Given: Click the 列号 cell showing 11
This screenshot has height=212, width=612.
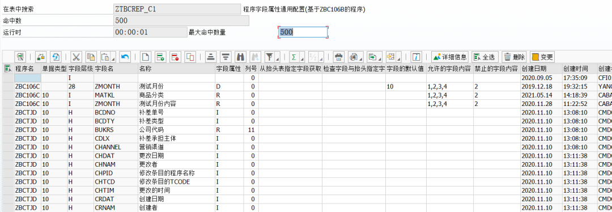Looking at the screenshot, I should tap(250, 129).
